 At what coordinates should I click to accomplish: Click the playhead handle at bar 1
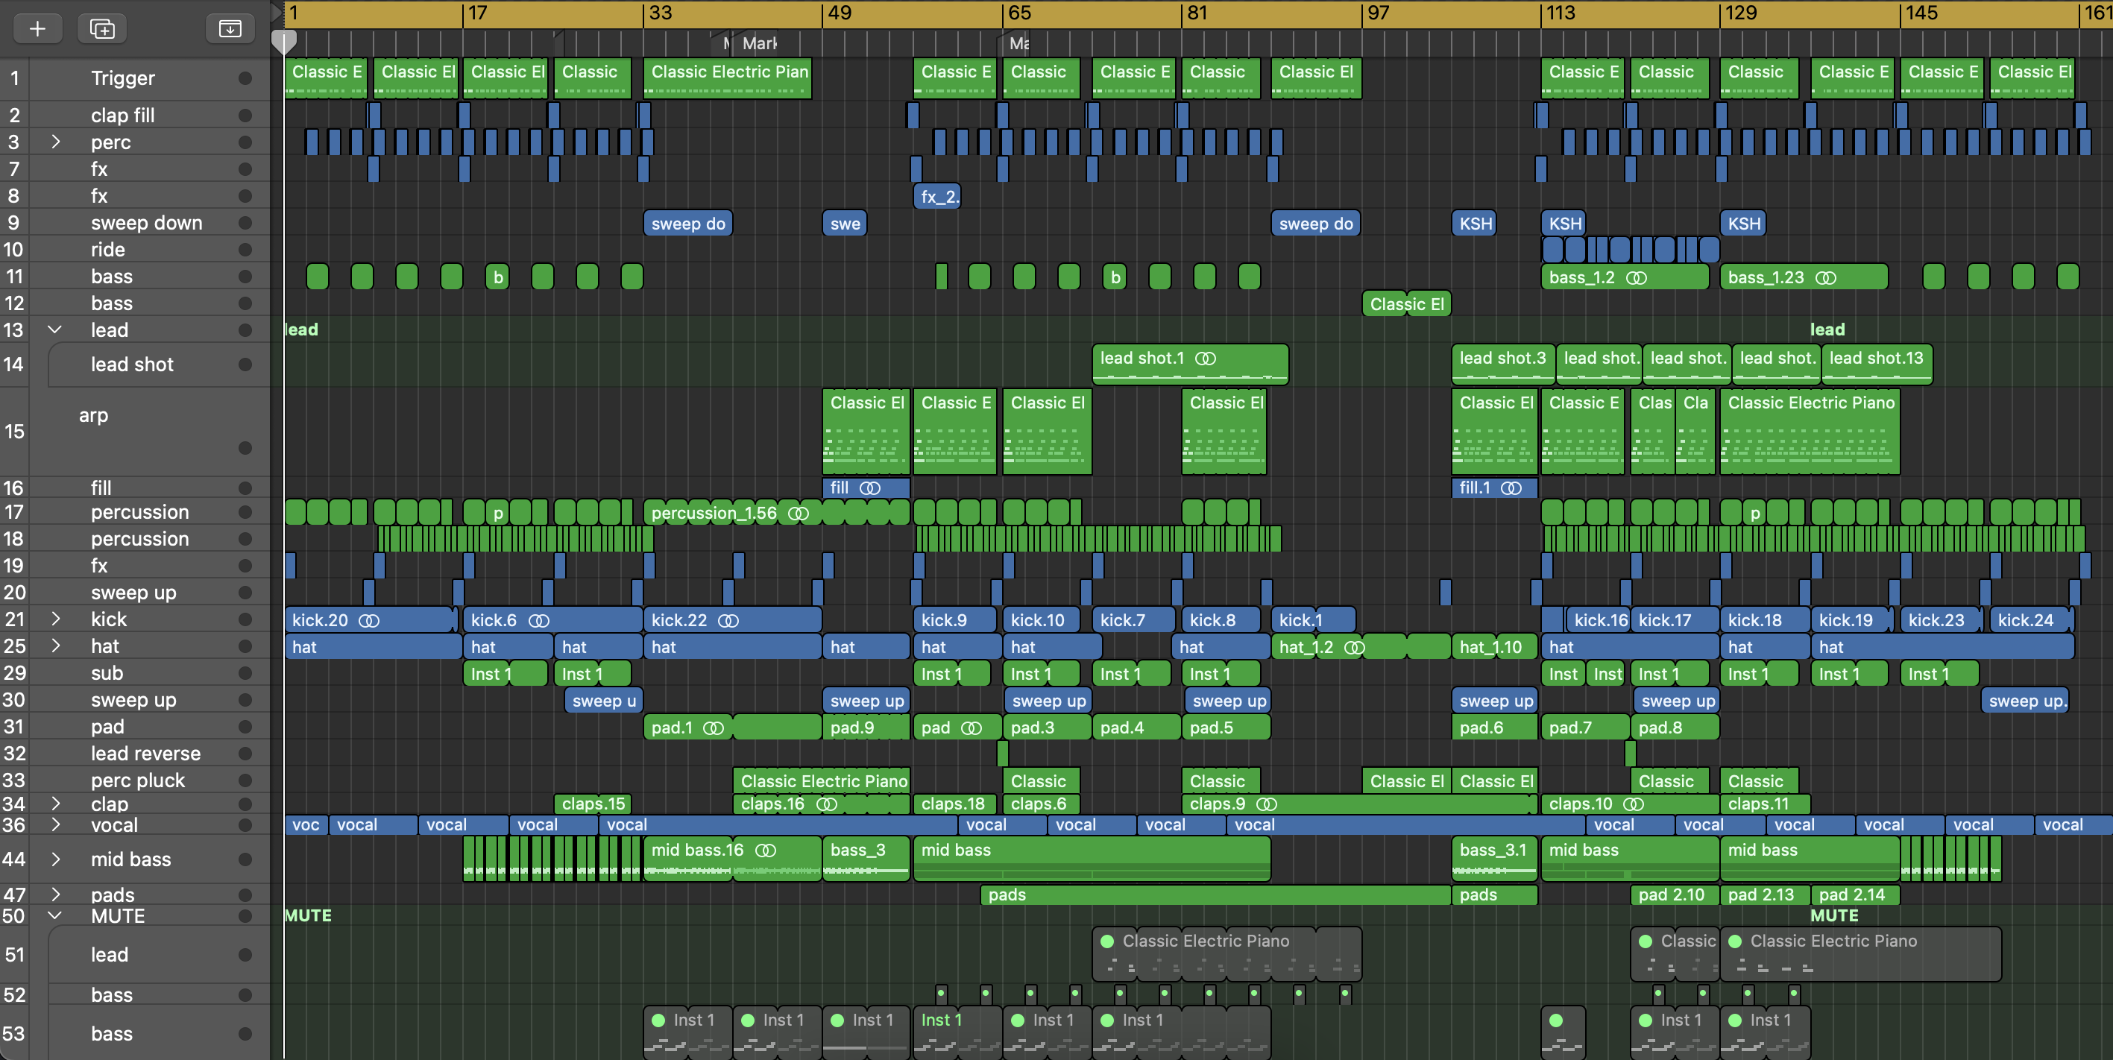tap(284, 41)
